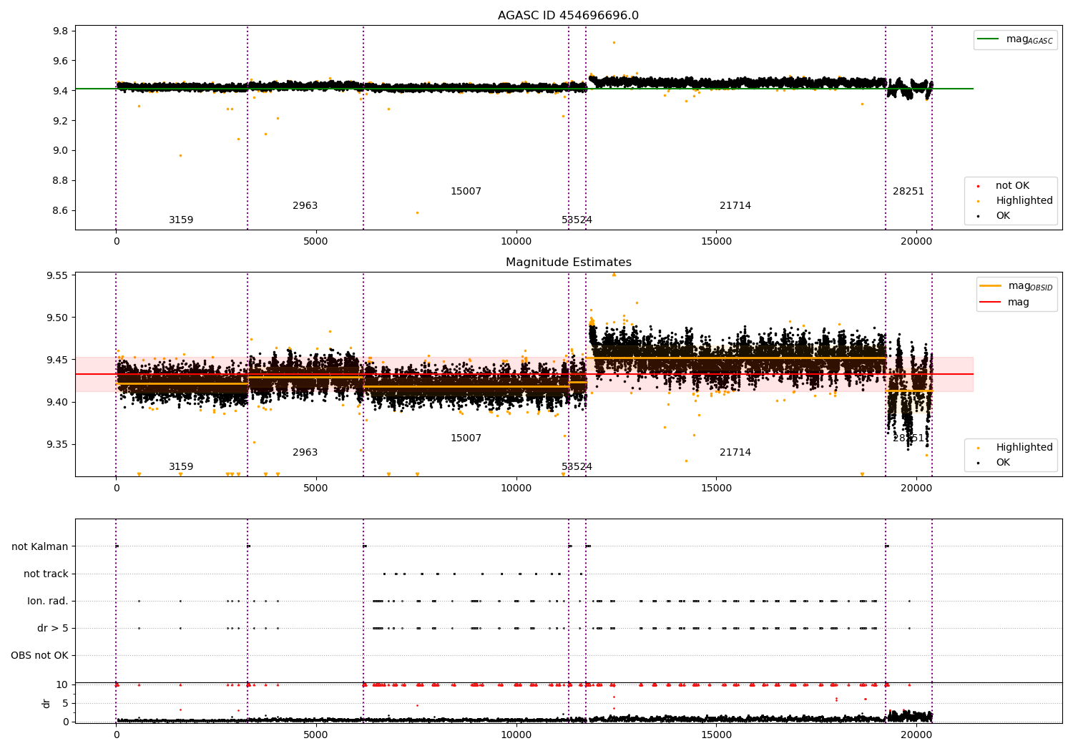Viewport: 1073px width, 751px height.
Task: Click the red 'mag' legend entry
Action: [1004, 302]
